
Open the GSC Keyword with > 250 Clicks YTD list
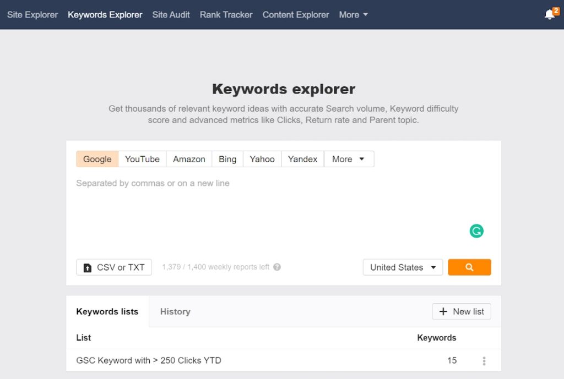tap(149, 360)
